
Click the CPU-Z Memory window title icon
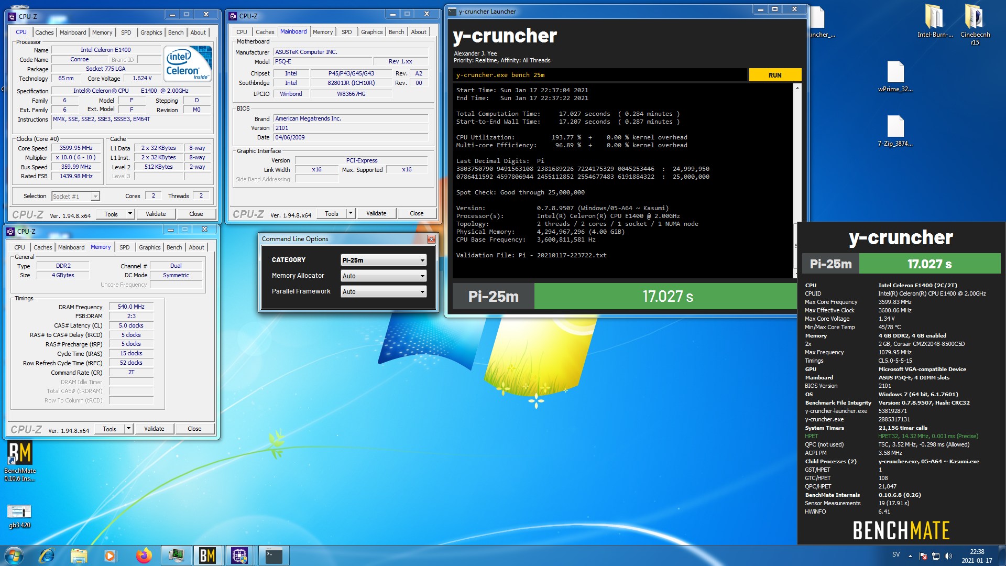pyautogui.click(x=11, y=231)
